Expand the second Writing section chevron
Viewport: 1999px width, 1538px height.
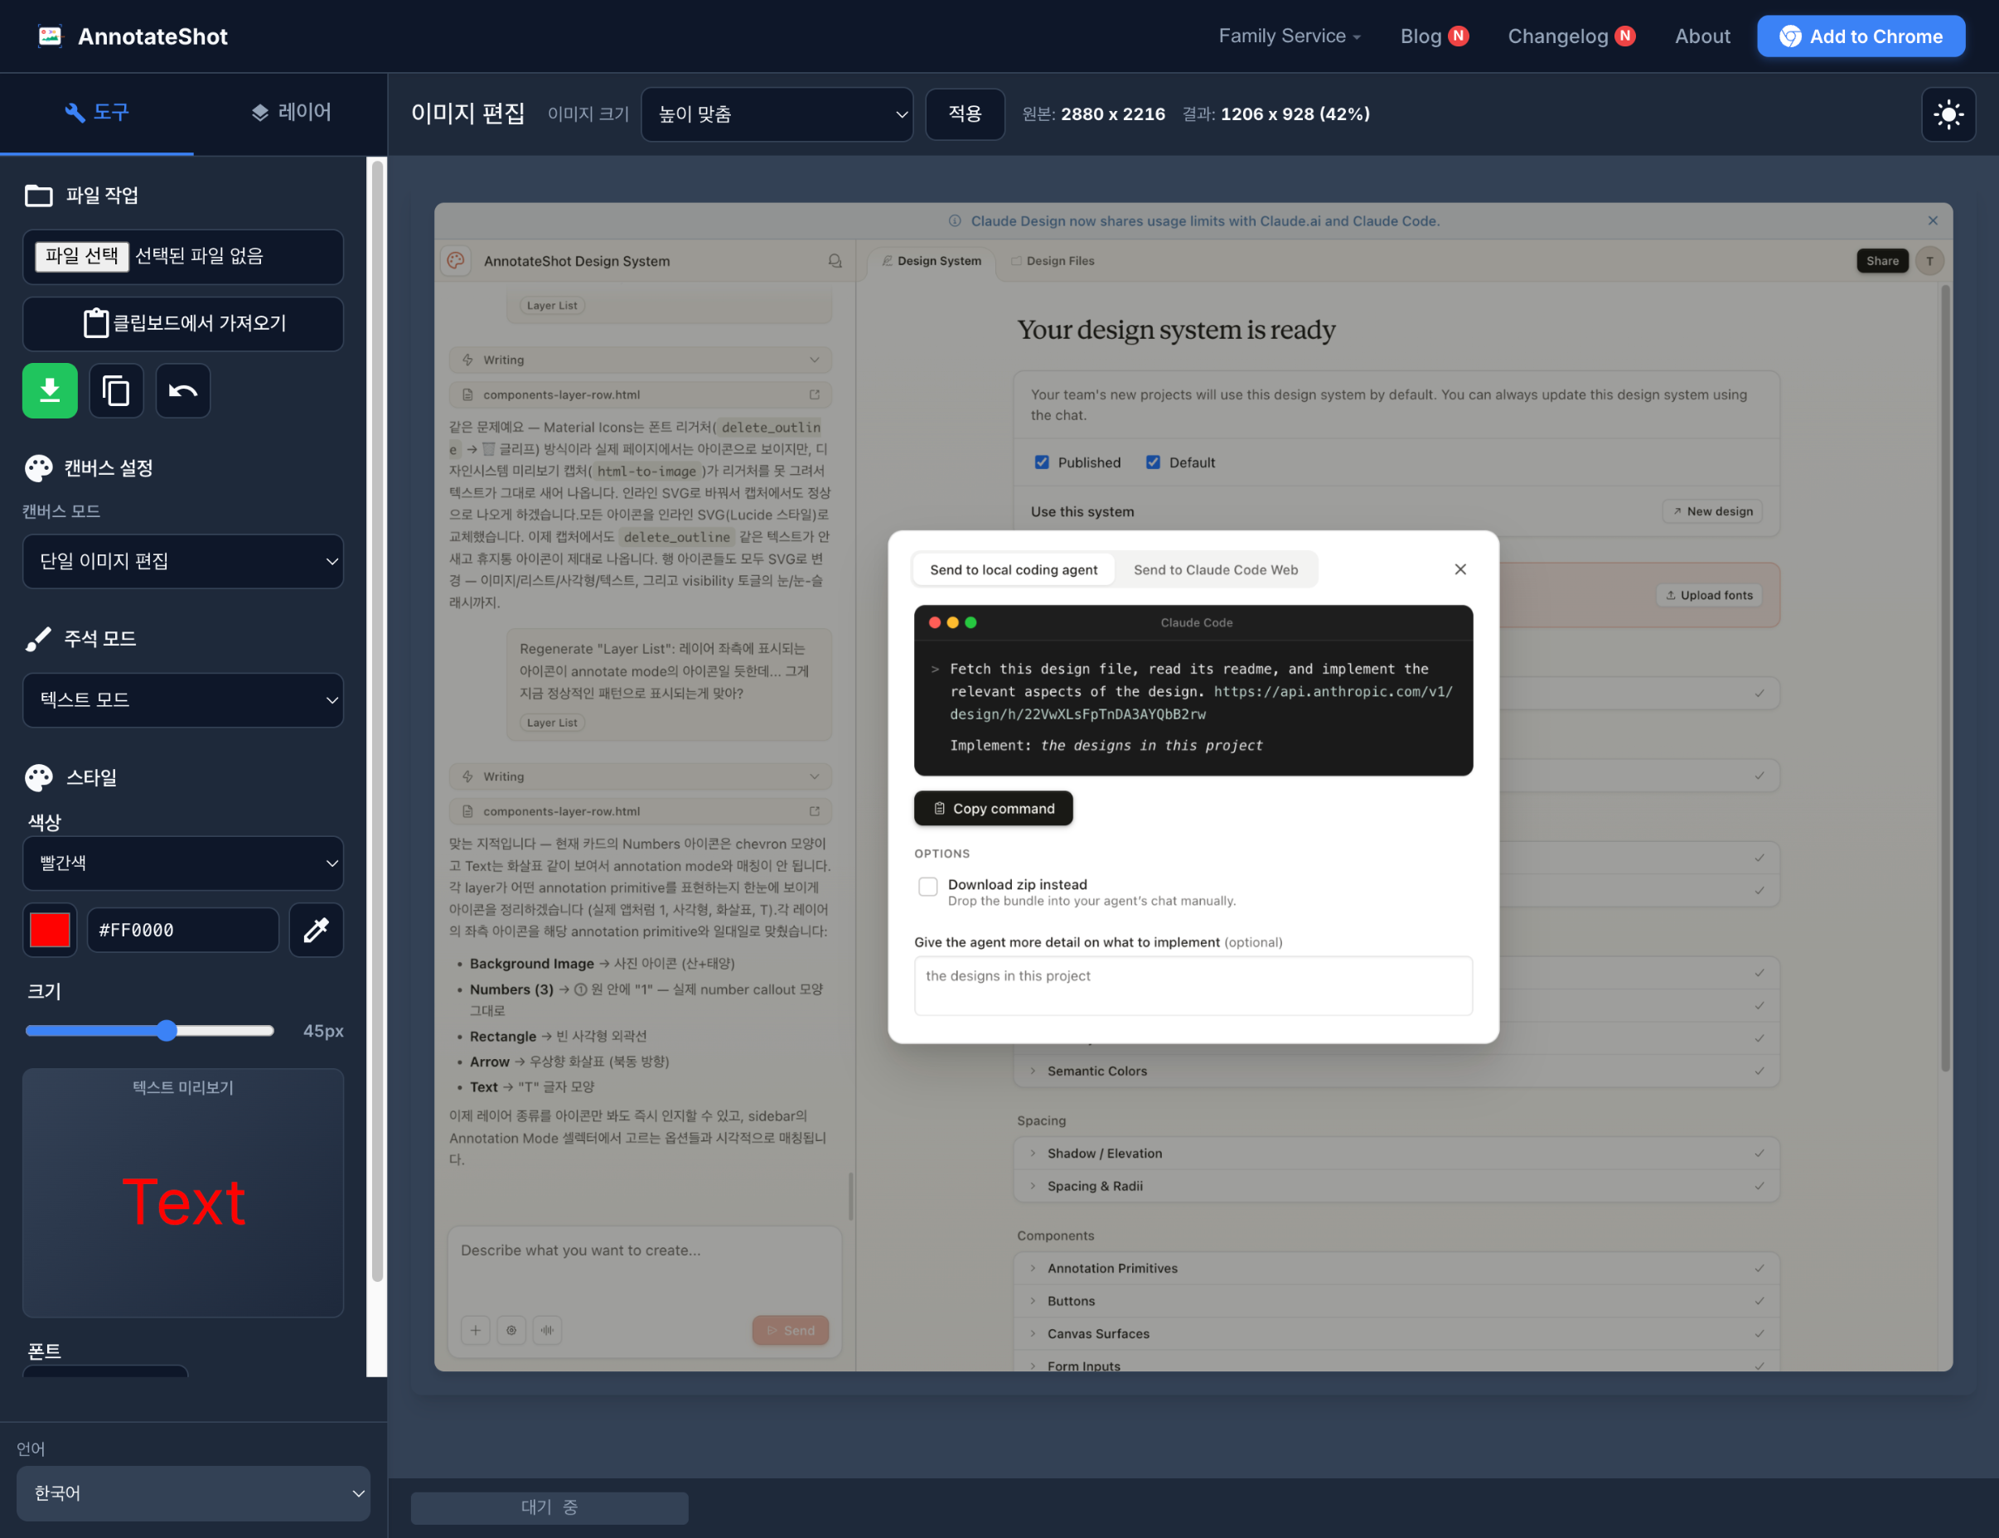click(815, 776)
